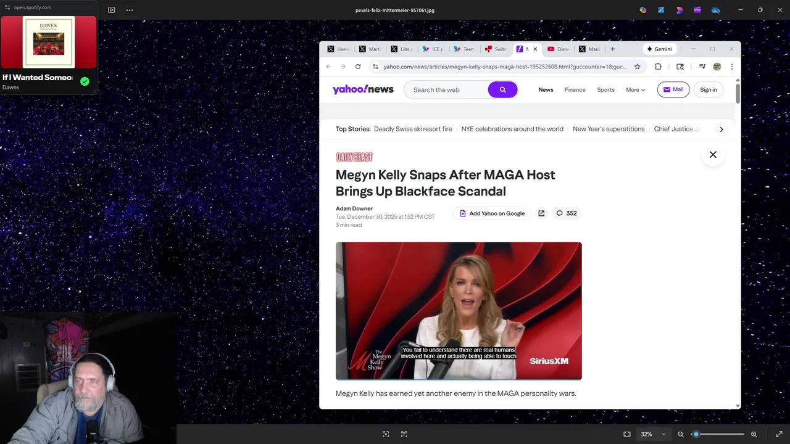The height and width of the screenshot is (444, 790).
Task: Bookmark this page with the star icon
Action: tap(638, 67)
